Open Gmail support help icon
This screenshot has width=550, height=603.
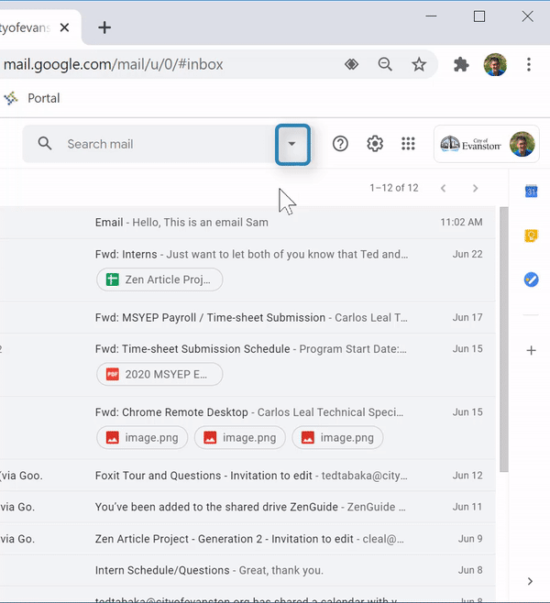tap(340, 144)
